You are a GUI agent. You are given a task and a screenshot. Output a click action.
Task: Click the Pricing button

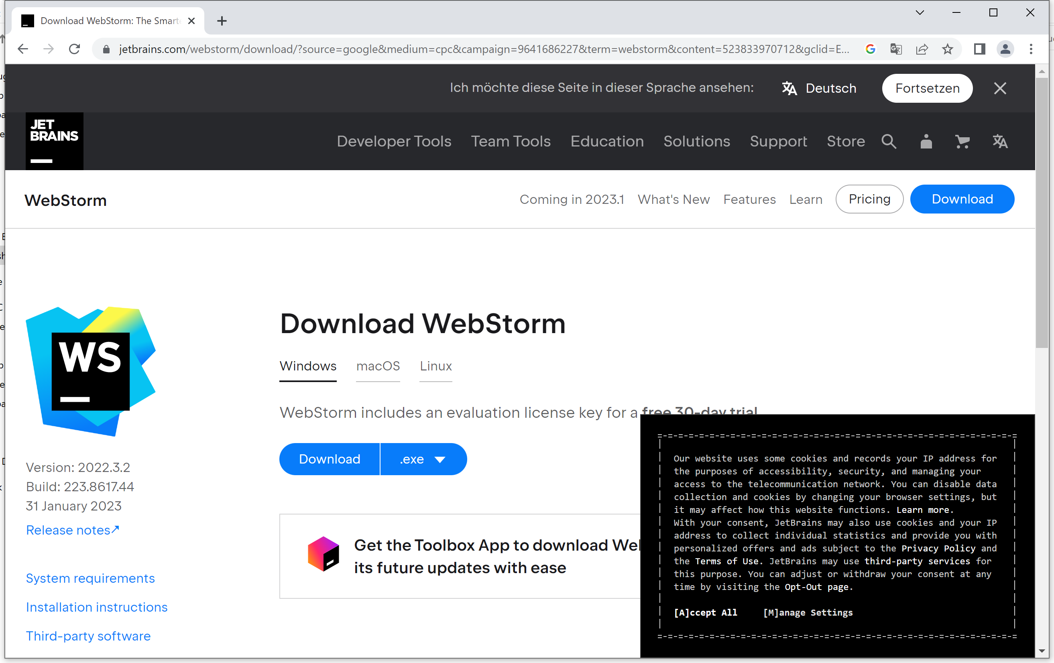[869, 199]
